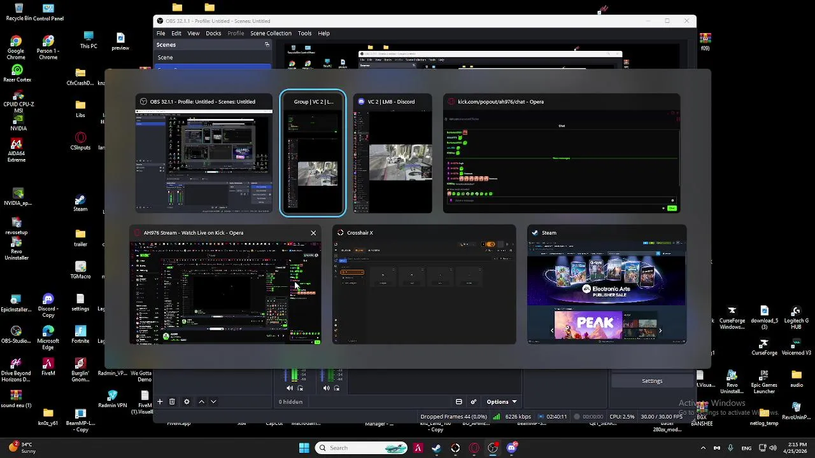Expand the Options dropdown in OBS
Viewport: 815px width, 458px height.
[502, 401]
